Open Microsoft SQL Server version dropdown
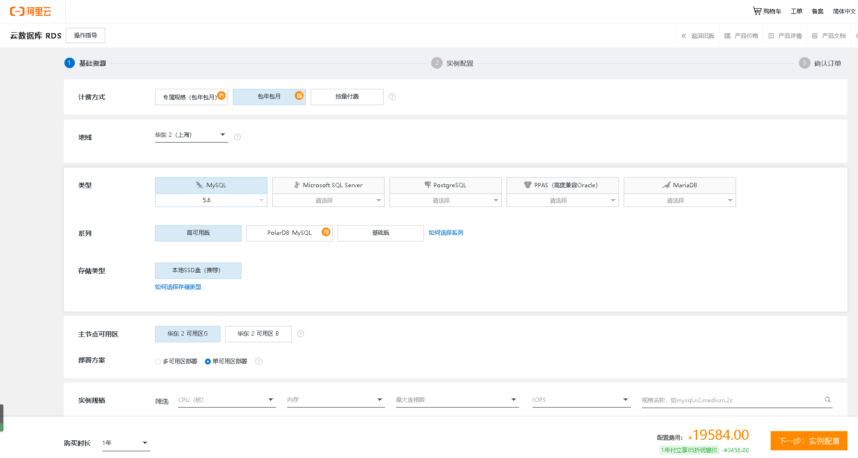Image resolution: width=858 pixels, height=458 pixels. pos(328,200)
